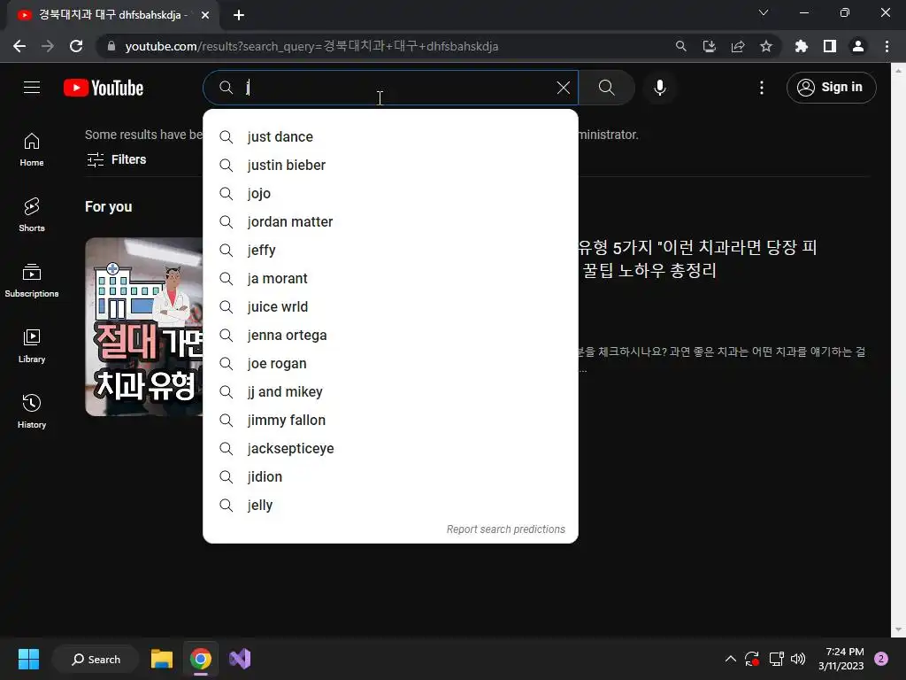Open taskbar Search box
The height and width of the screenshot is (680, 906).
tap(96, 659)
